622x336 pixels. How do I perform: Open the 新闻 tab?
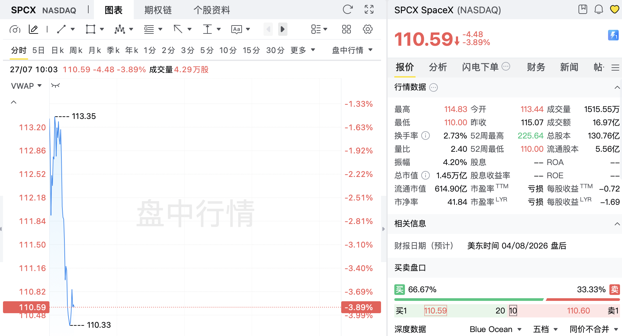click(x=569, y=67)
